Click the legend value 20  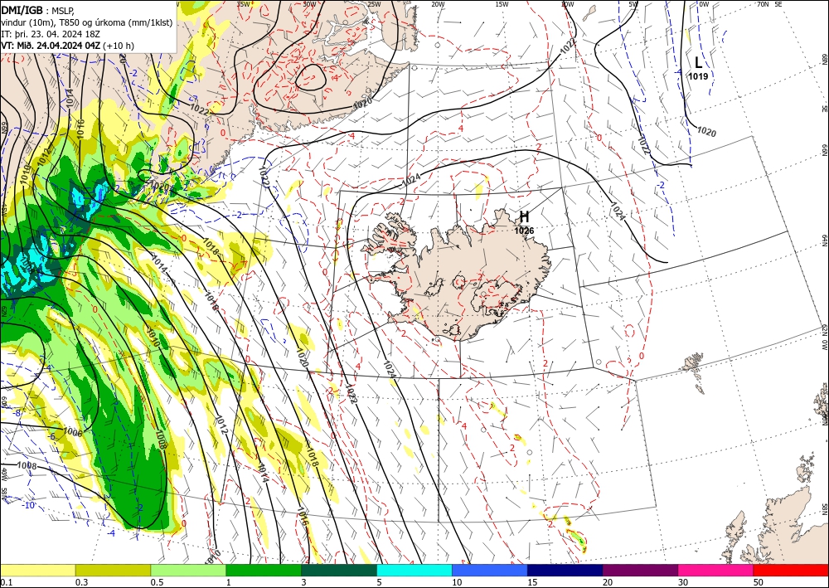pos(608,582)
